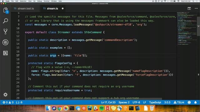The image size is (200, 112).
Task: Open Visual Studio Code in the Dock
Action: click(137, 108)
